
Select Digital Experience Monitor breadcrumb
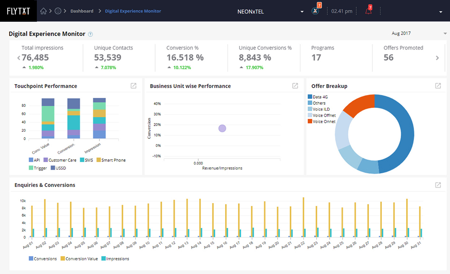click(133, 11)
